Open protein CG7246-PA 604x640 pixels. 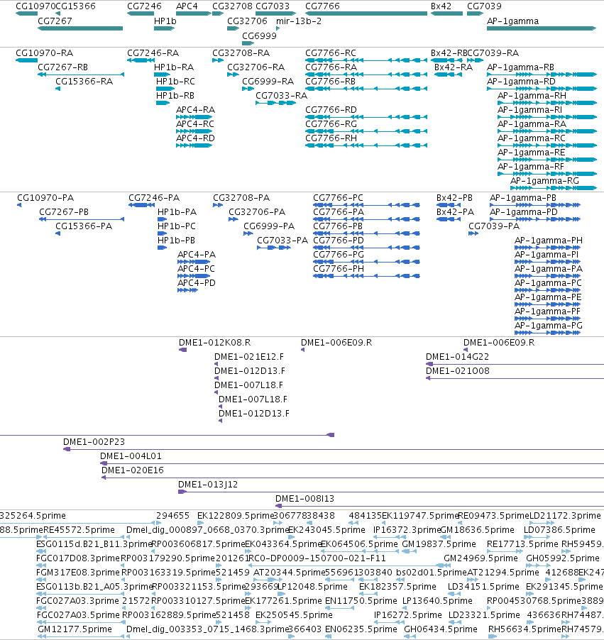pyautogui.click(x=154, y=198)
